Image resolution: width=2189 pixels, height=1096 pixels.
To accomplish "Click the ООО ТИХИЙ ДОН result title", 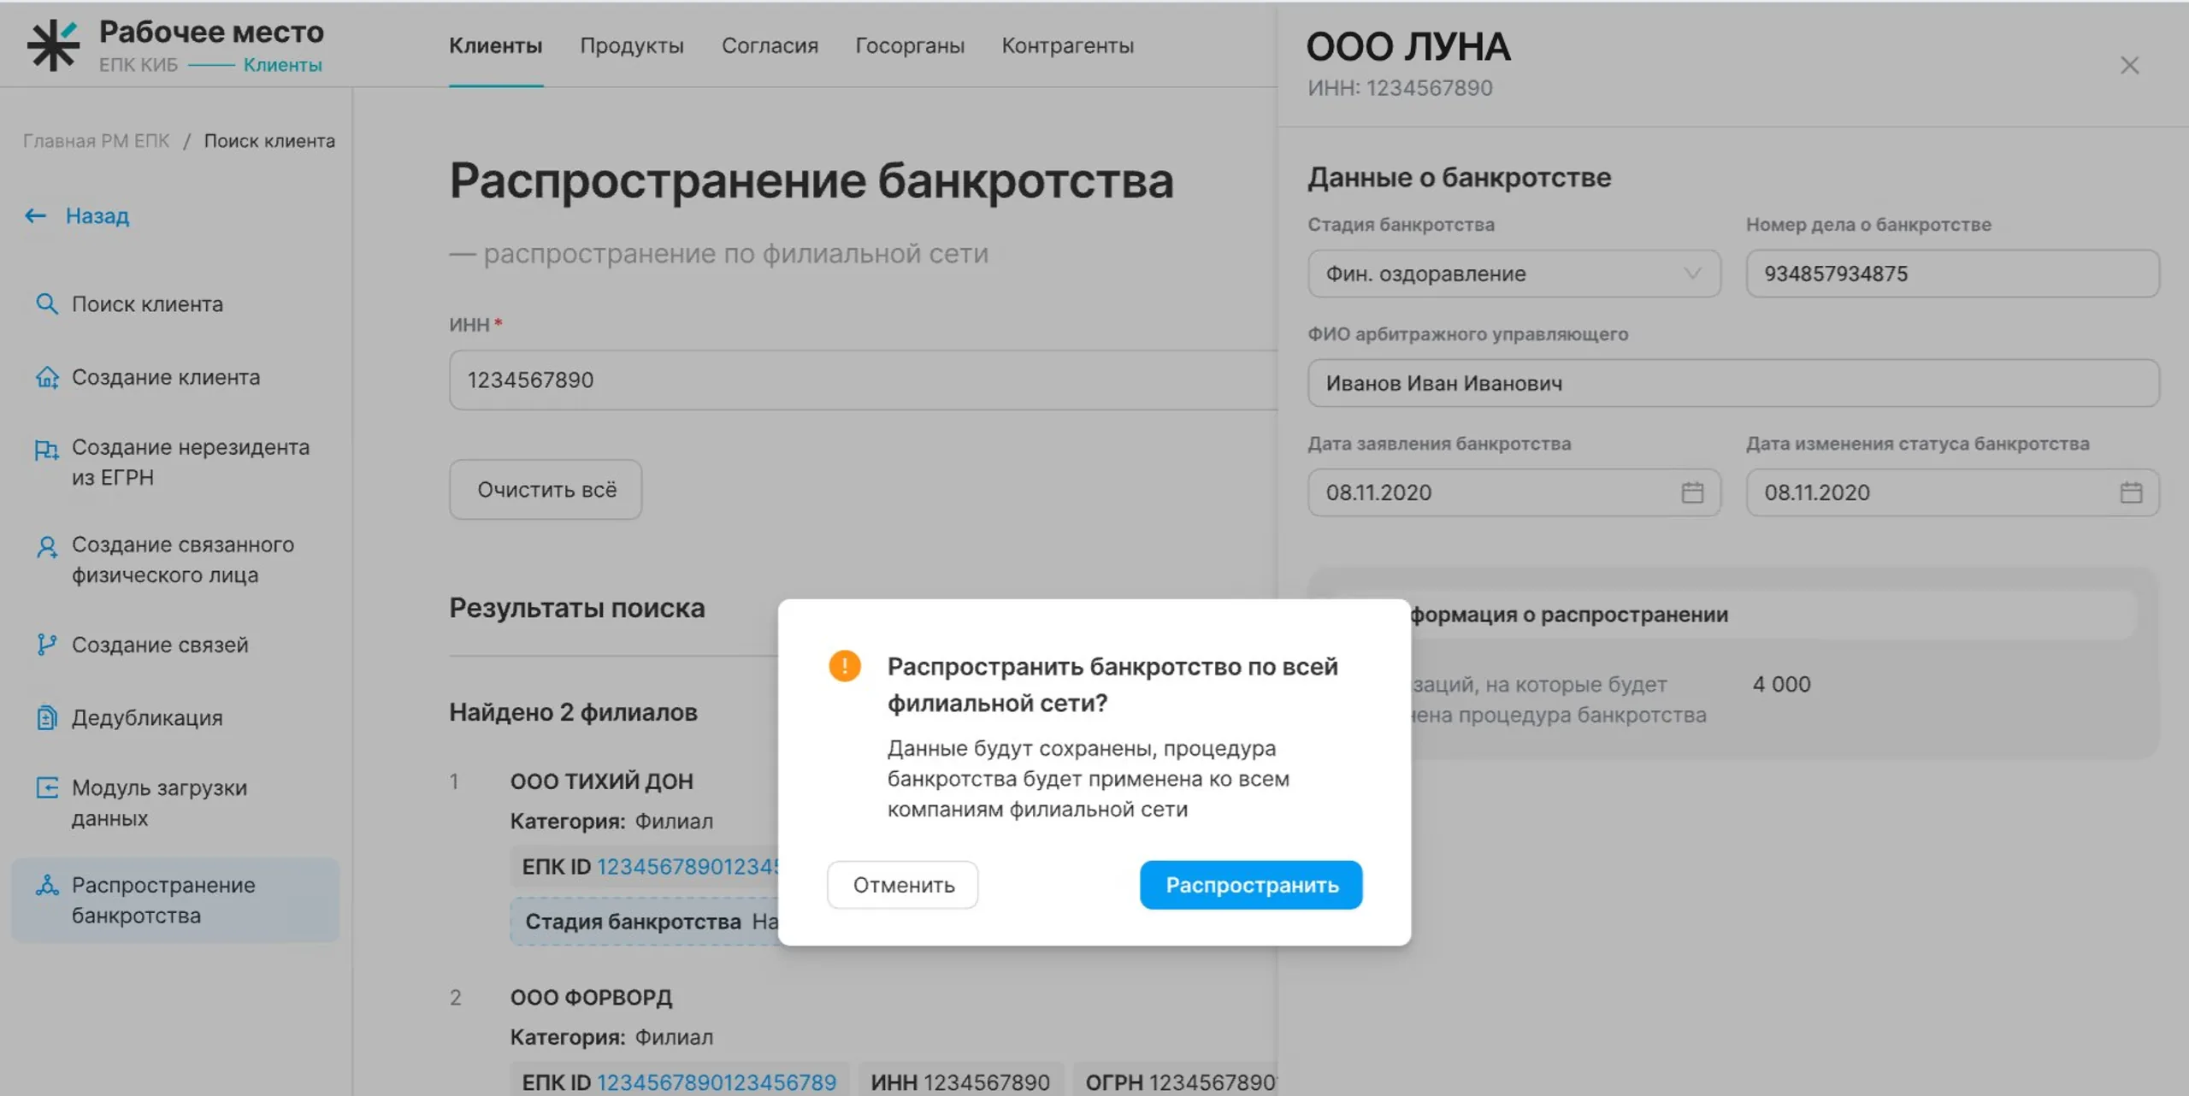I will 601,781.
